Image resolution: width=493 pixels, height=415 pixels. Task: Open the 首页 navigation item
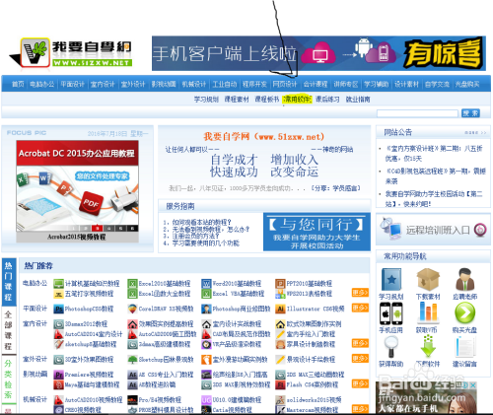click(x=18, y=85)
